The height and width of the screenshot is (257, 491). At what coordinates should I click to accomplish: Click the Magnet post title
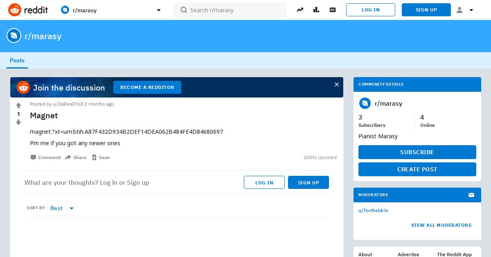click(44, 115)
